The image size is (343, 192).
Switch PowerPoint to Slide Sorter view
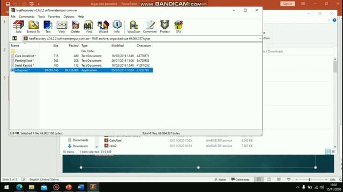click(269, 179)
